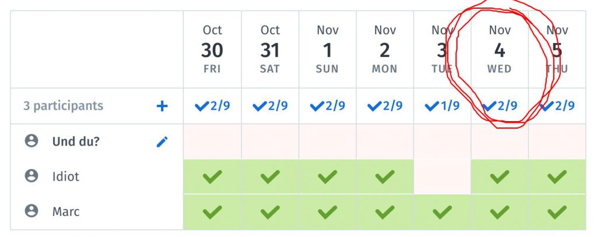The image size is (597, 237).
Task: Click the 1/9 vote count under Nov 3
Action: coord(442,106)
